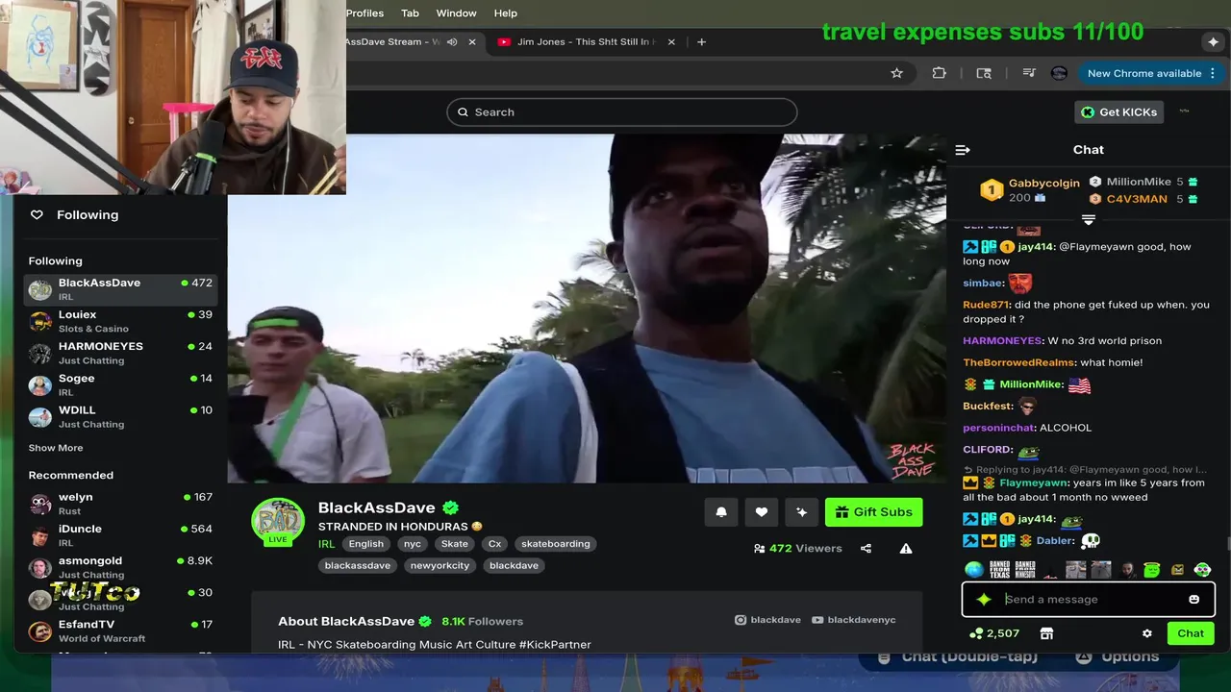Click Gabbycolgin top gifter entry
The image size is (1231, 692).
1029,189
